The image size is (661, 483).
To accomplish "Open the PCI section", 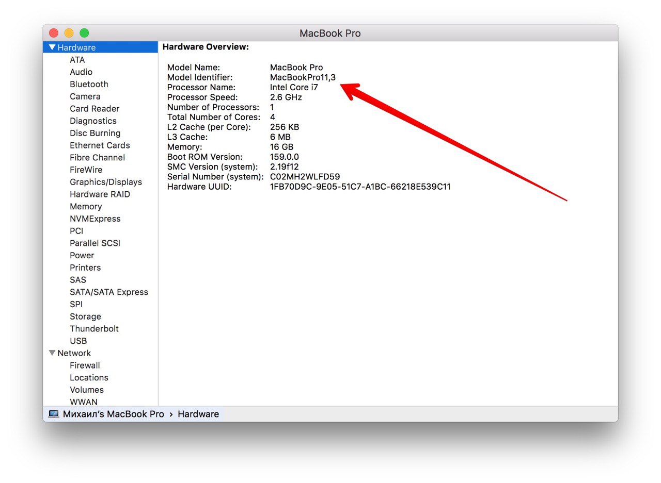I will pos(76,231).
